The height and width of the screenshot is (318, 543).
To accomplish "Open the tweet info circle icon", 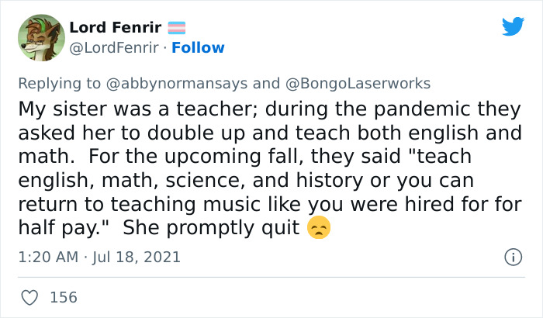I will click(512, 257).
